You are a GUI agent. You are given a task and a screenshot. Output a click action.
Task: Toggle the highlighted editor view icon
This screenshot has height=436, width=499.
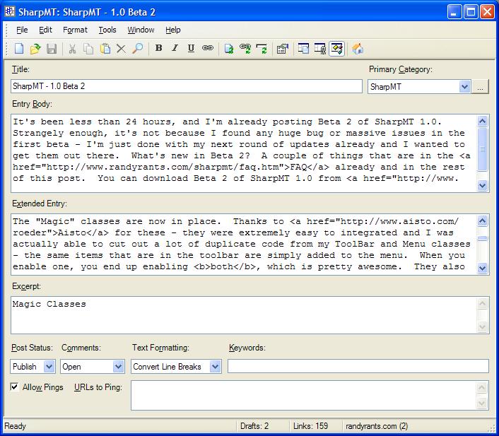click(x=336, y=49)
